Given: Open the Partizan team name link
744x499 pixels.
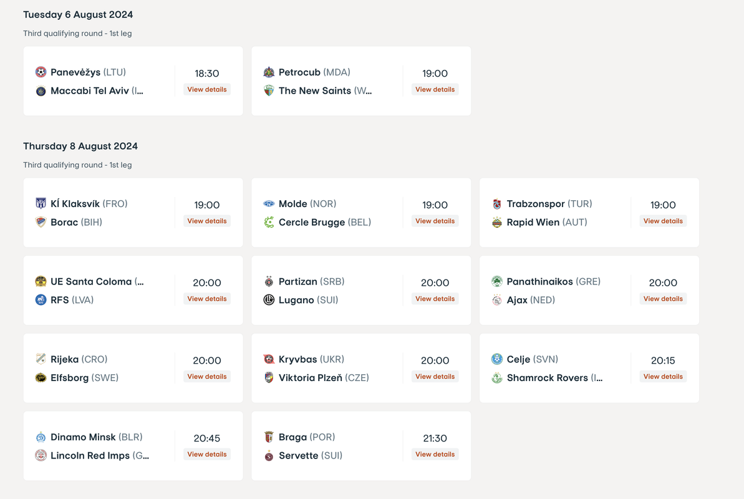Looking at the screenshot, I should 298,282.
